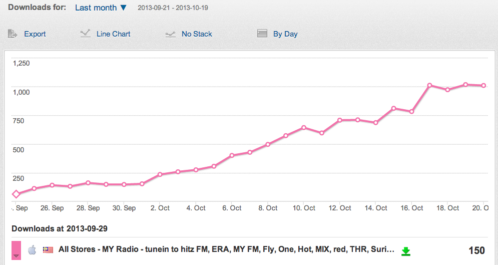This screenshot has width=498, height=265.
Task: Click the data point above 8. Oct
Action: coord(268,144)
